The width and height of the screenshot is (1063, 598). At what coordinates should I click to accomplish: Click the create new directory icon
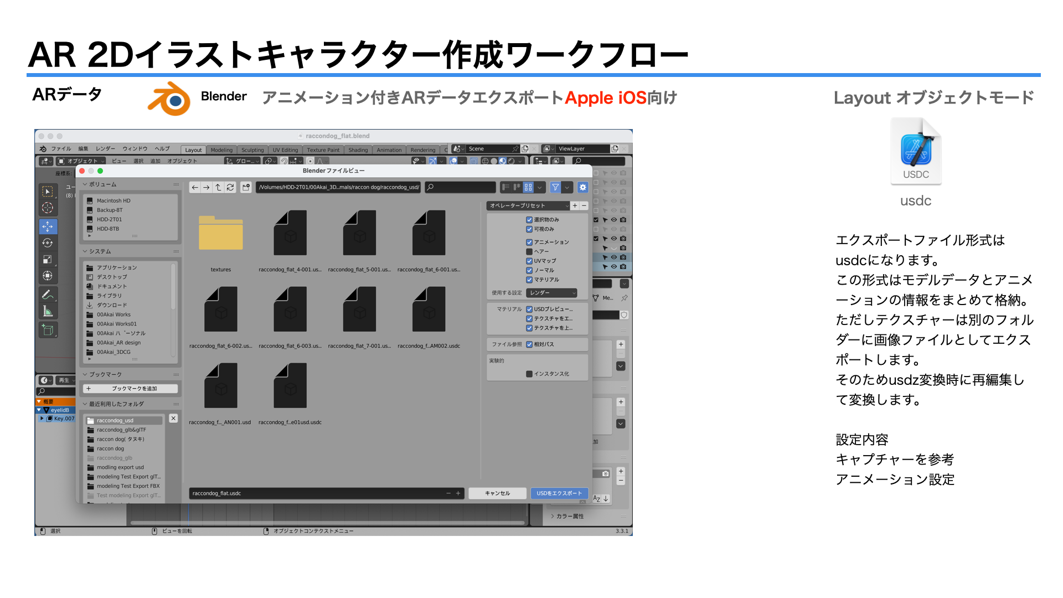(x=246, y=187)
